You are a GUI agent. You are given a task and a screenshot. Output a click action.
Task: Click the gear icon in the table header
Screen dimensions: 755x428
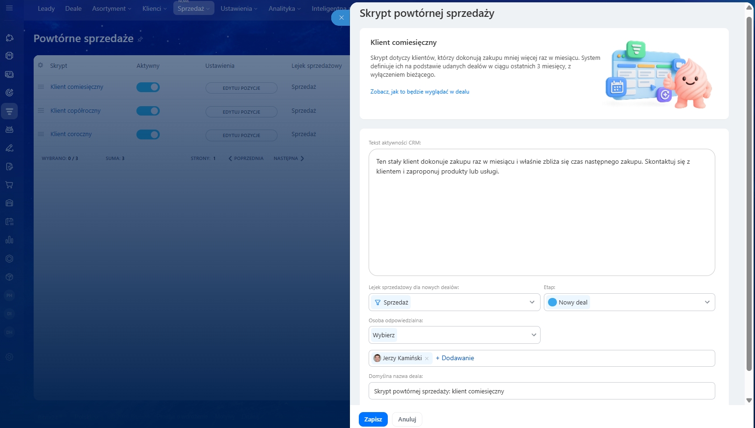click(41, 65)
